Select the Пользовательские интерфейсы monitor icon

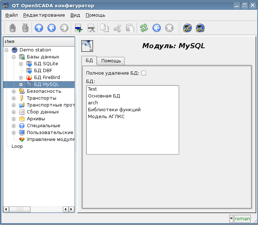22,133
